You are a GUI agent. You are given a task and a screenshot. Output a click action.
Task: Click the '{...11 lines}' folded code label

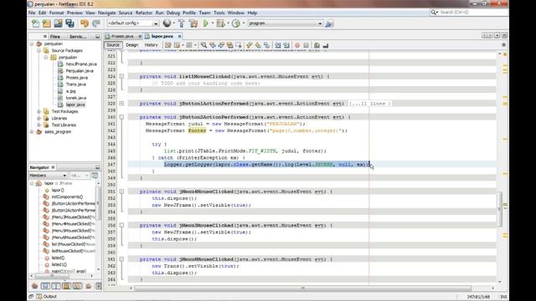click(370, 104)
